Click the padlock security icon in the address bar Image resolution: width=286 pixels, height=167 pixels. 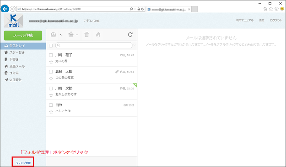pyautogui.click(x=139, y=9)
